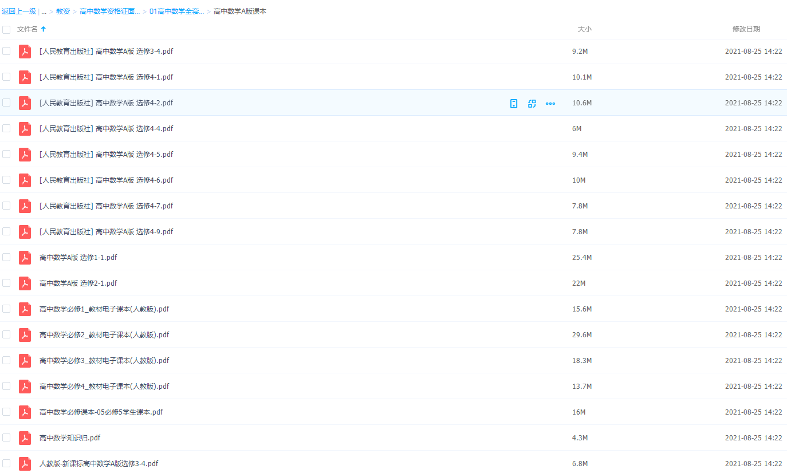Sort files by the 修改日期 column header
787x473 pixels.
746,29
